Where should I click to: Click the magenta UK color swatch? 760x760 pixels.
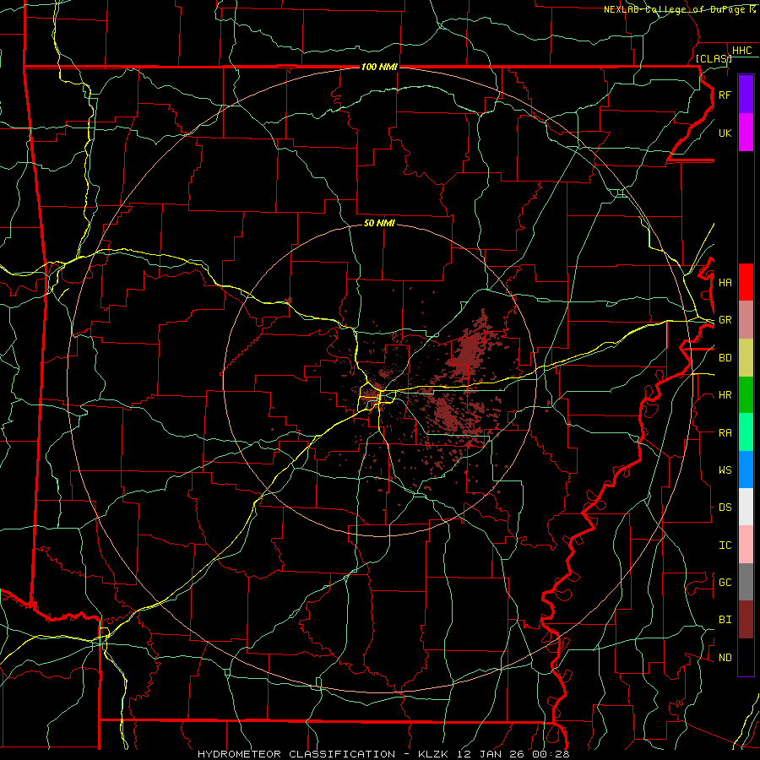pyautogui.click(x=746, y=133)
